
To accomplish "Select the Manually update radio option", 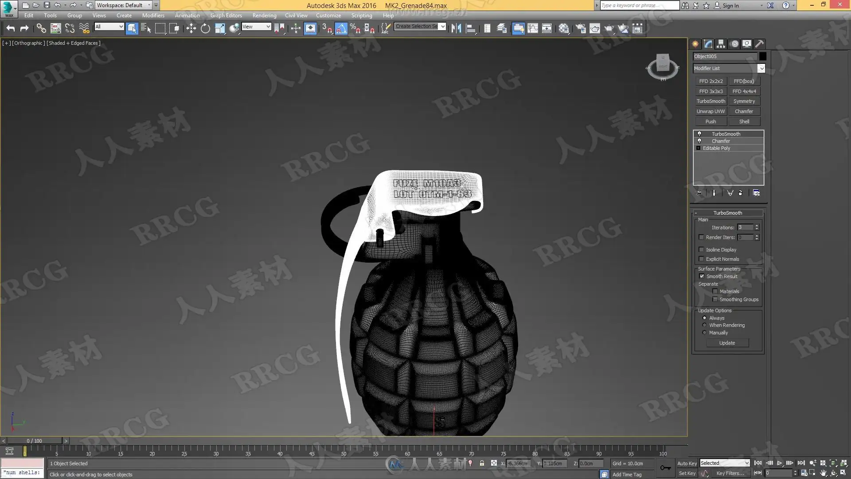I will click(704, 332).
